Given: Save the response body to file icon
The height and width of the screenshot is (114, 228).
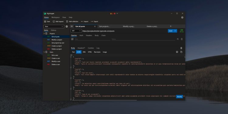Looking at the screenshot, I should (x=177, y=52).
